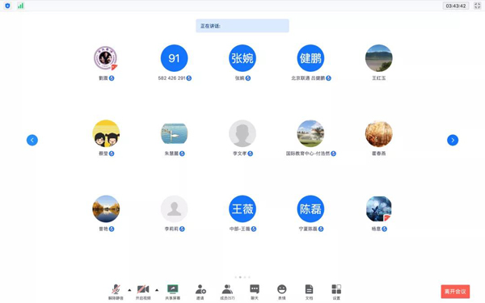
Task: Unmute the microphone (解除静音)
Action: (116, 292)
